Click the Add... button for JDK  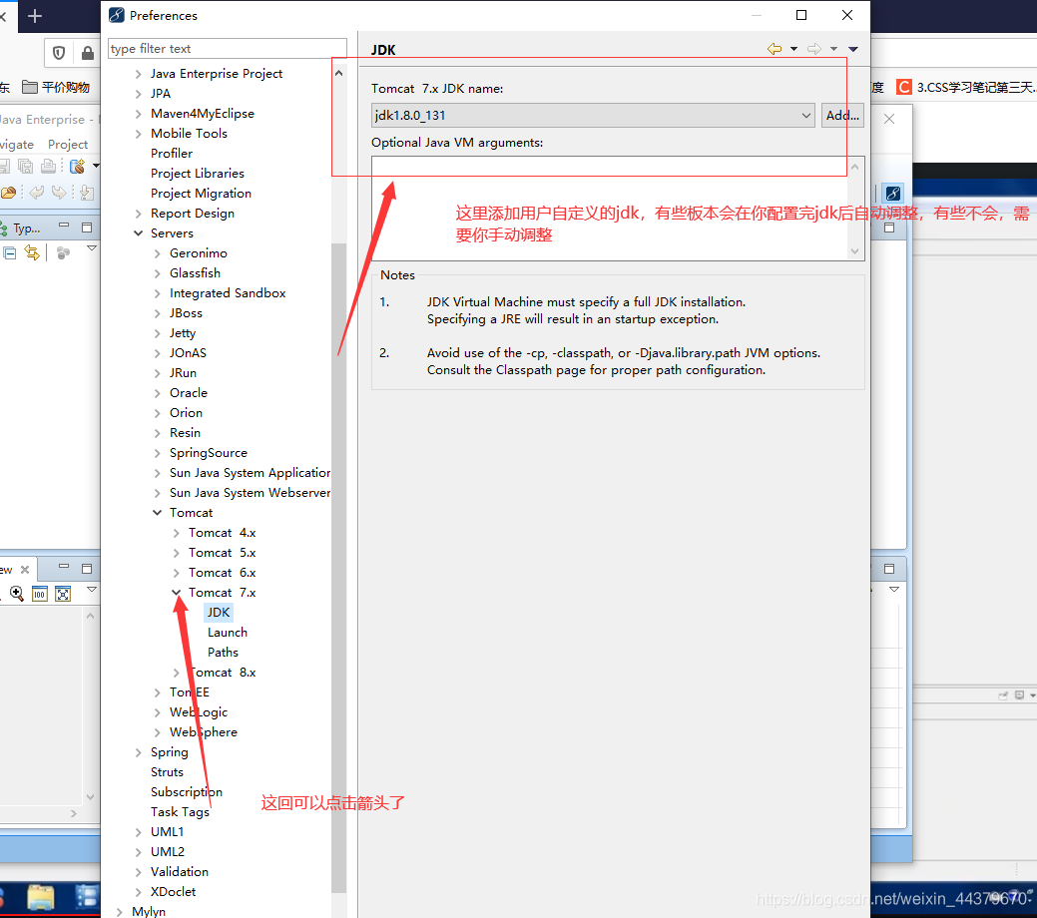point(842,115)
